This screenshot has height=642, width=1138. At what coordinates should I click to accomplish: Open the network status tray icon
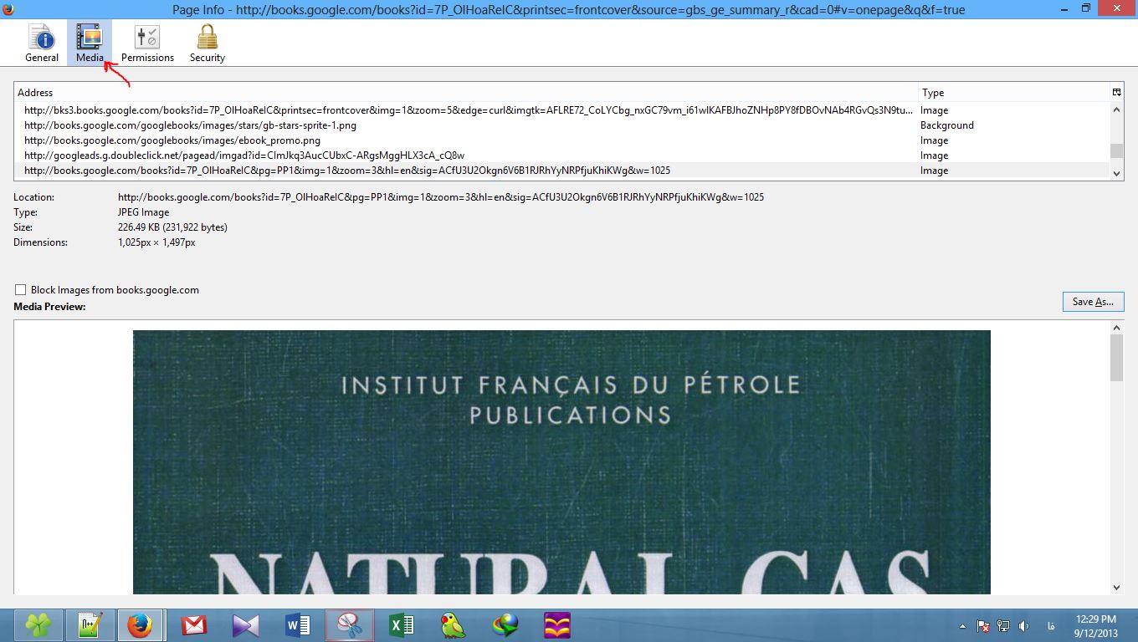click(1003, 625)
